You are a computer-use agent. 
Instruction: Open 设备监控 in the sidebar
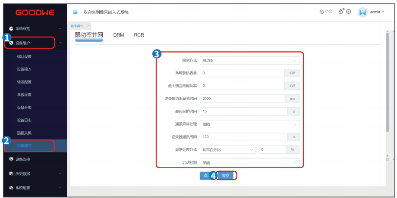coord(23,159)
